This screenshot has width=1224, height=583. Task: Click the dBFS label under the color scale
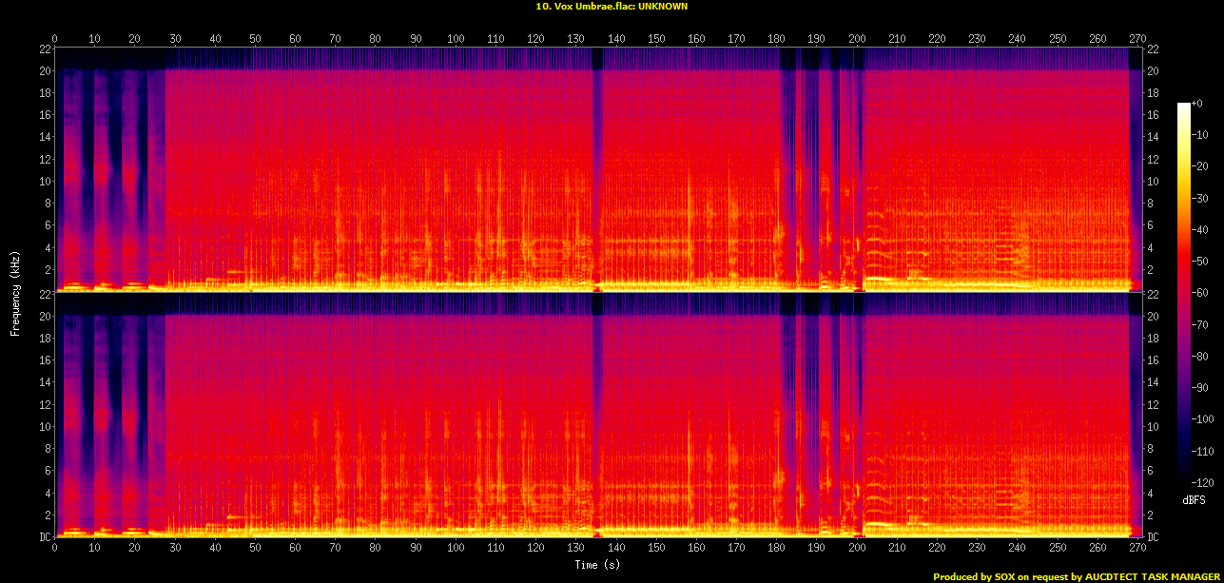pyautogui.click(x=1195, y=499)
